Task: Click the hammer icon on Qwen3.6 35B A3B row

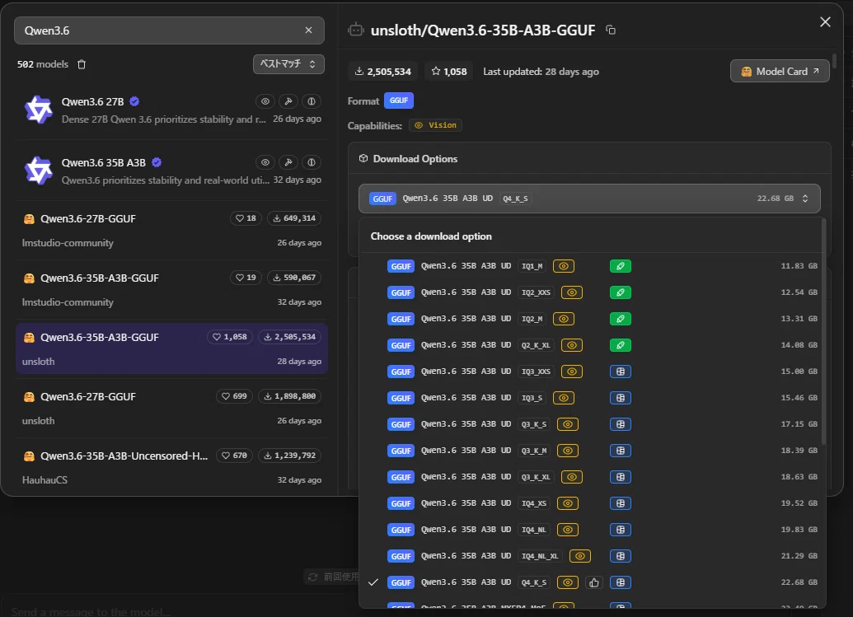Action: [288, 162]
